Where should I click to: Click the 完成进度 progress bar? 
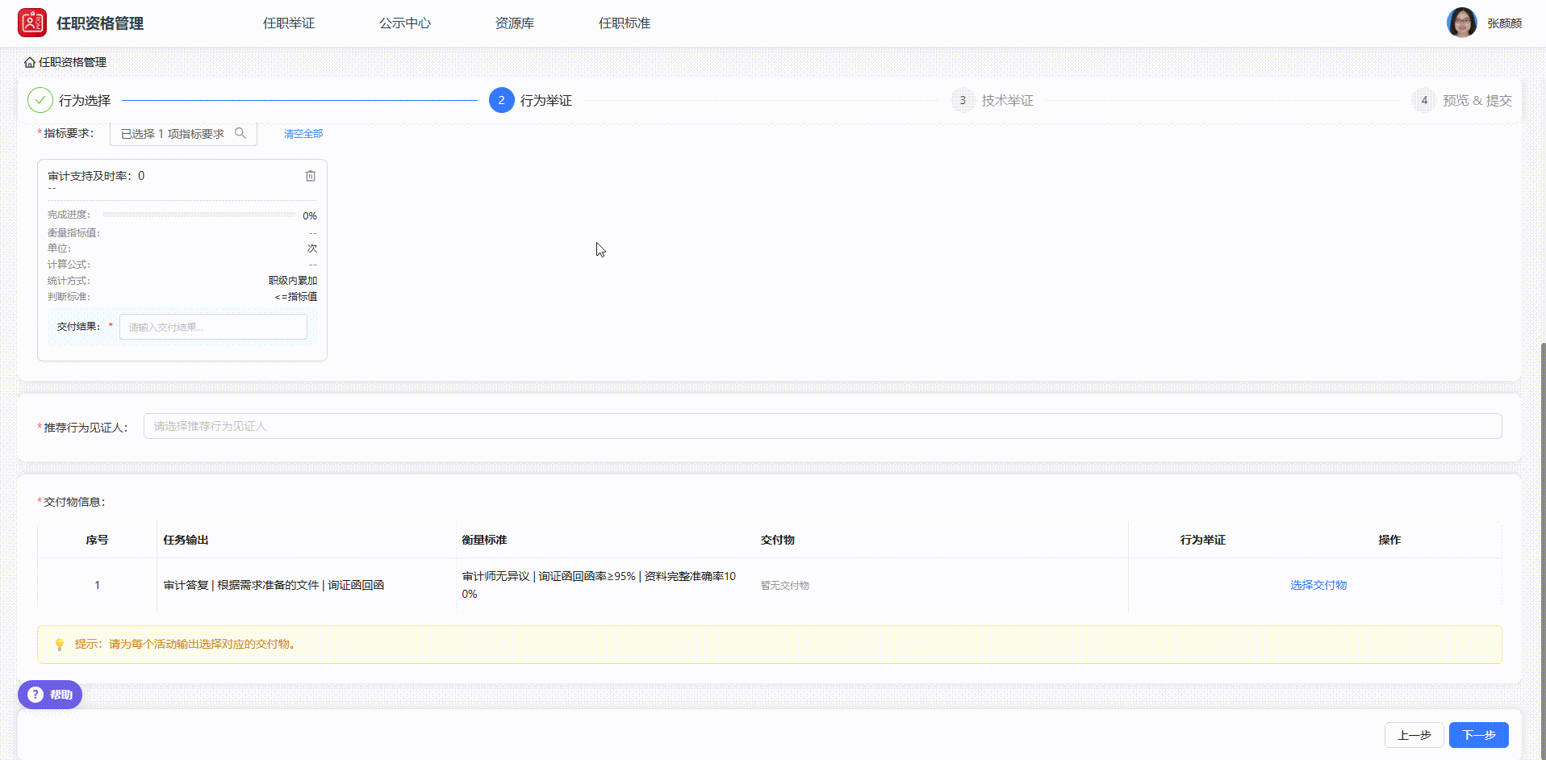pos(200,215)
